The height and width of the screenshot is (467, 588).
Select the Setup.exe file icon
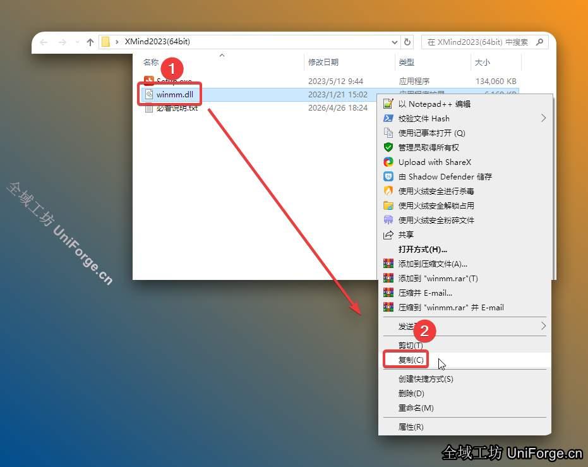pyautogui.click(x=149, y=81)
